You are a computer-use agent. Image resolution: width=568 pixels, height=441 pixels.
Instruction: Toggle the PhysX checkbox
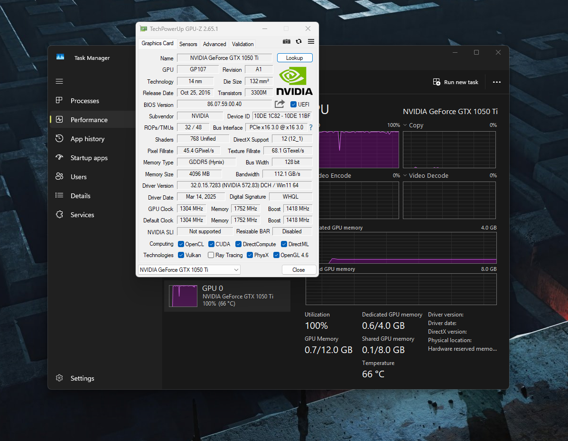point(250,255)
